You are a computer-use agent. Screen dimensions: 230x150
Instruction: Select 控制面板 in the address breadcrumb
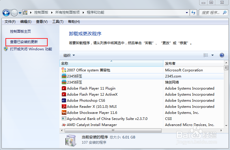click(41, 12)
